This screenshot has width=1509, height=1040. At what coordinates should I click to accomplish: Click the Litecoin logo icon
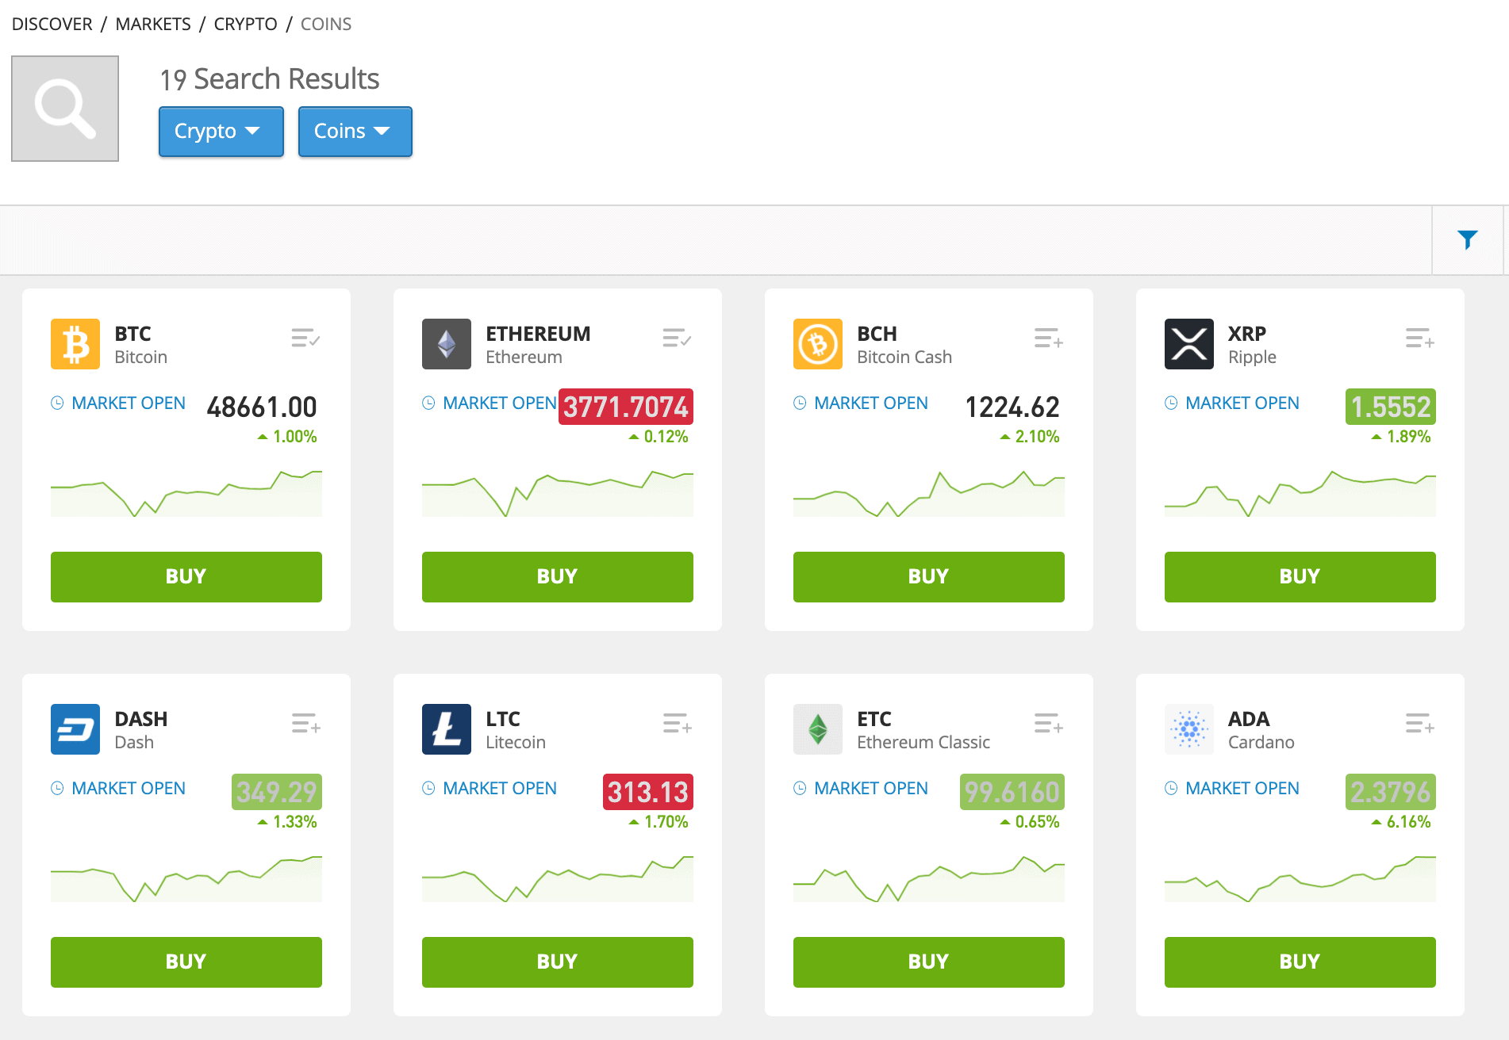pos(447,729)
